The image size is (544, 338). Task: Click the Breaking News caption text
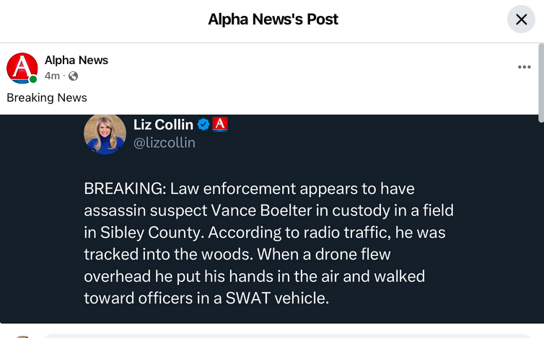47,98
